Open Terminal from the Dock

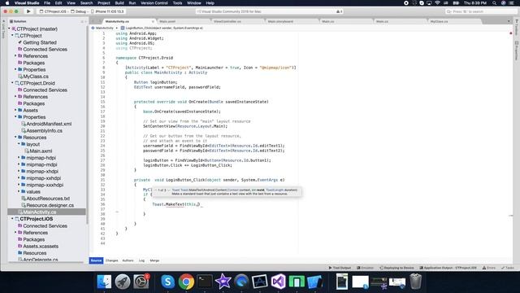coord(205,282)
